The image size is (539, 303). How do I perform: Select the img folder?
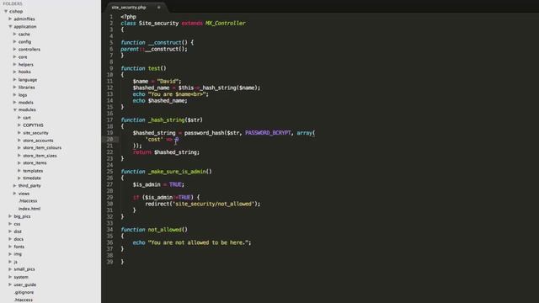point(18,254)
